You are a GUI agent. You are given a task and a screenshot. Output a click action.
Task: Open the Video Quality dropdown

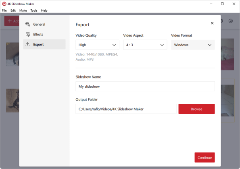(x=97, y=45)
